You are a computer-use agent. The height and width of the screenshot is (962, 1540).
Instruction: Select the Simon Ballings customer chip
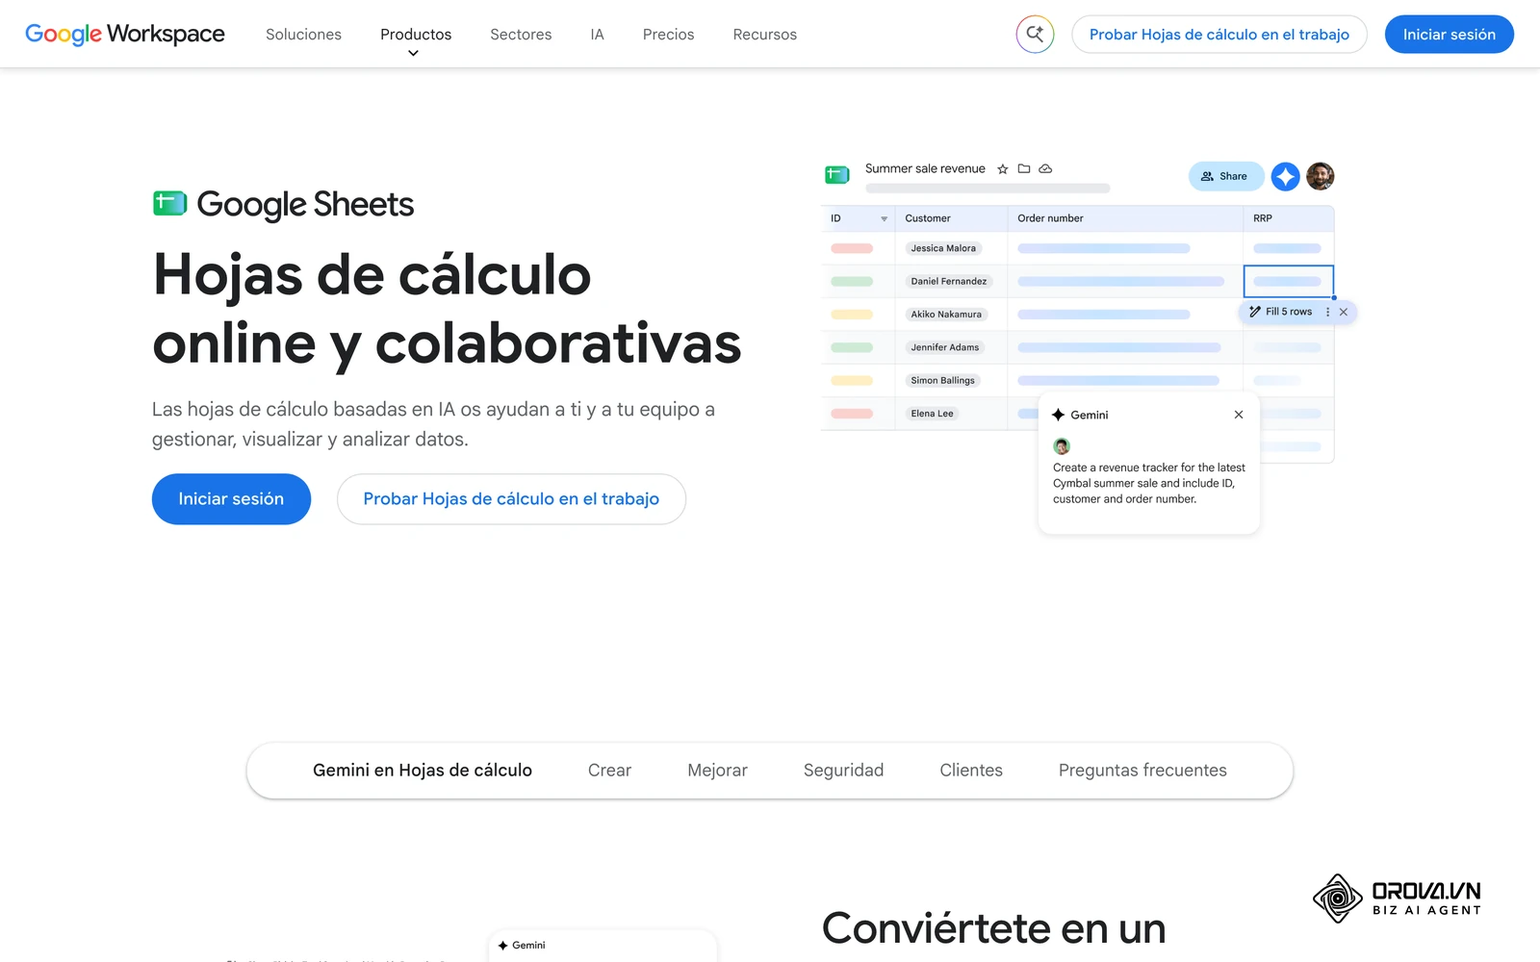[943, 380]
